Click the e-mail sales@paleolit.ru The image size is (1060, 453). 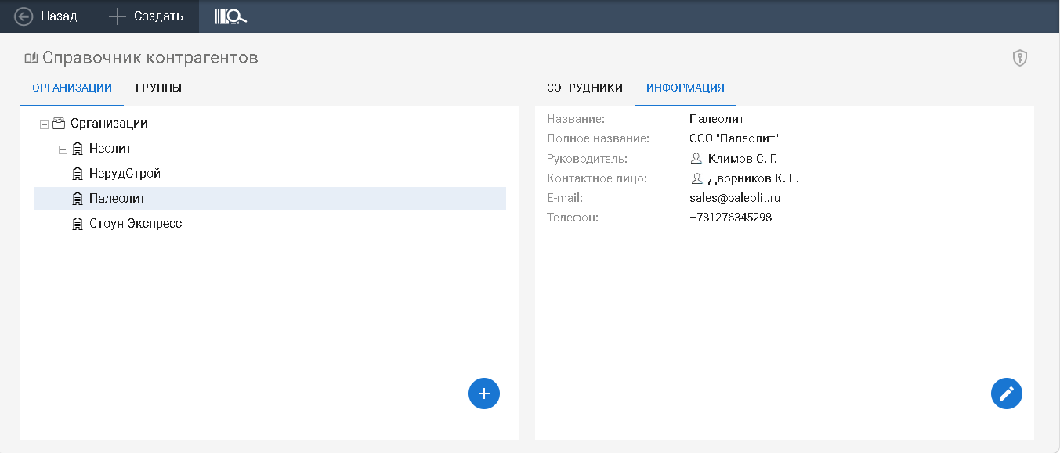[x=735, y=198]
